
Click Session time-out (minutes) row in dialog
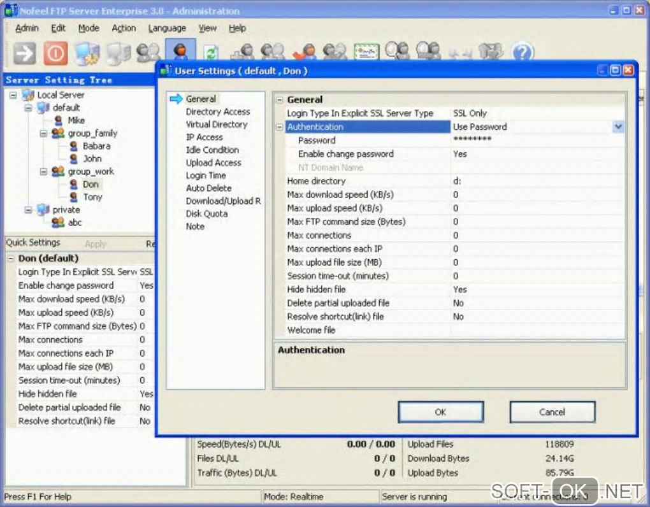click(x=454, y=276)
